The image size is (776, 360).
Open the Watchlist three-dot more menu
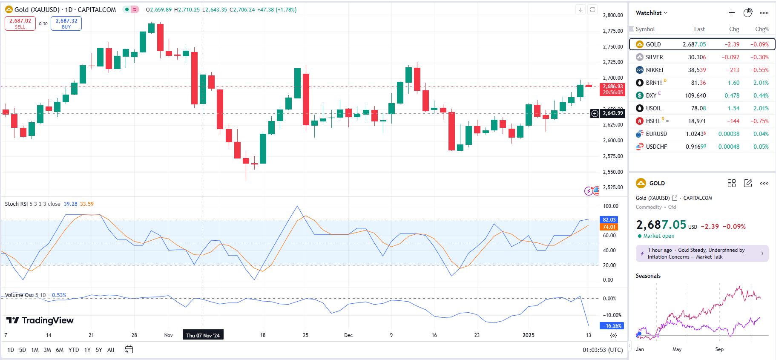765,13
